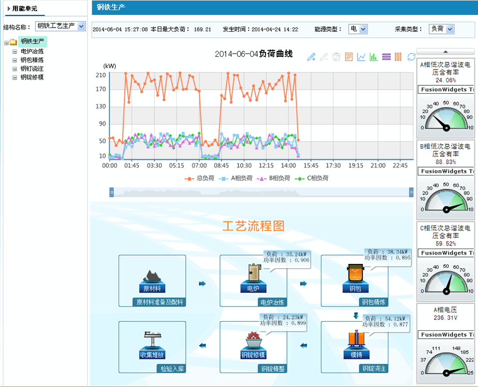478x387 pixels.
Task: Click the chart restore refresh icon
Action: click(411, 57)
